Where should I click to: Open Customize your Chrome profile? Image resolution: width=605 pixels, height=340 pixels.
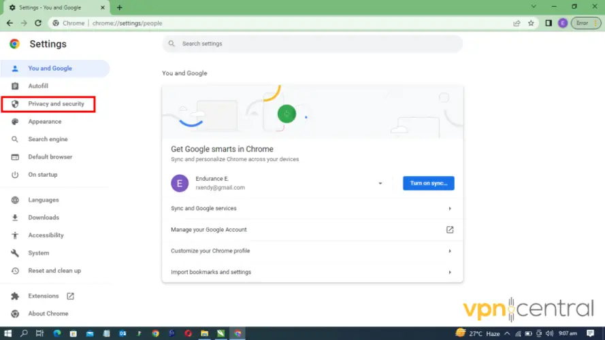pyautogui.click(x=312, y=251)
